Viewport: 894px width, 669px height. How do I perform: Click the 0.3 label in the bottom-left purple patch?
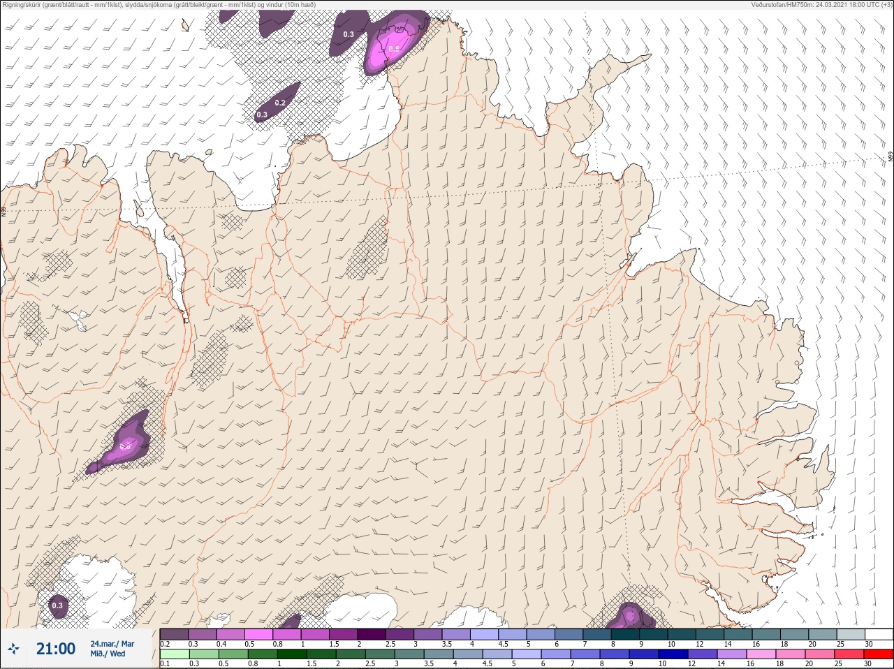pyautogui.click(x=57, y=605)
